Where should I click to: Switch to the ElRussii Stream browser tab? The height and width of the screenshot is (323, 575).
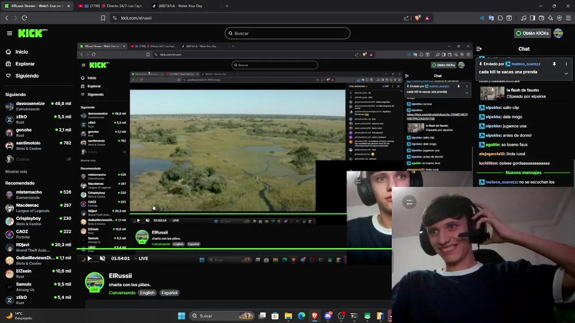[x=37, y=6]
